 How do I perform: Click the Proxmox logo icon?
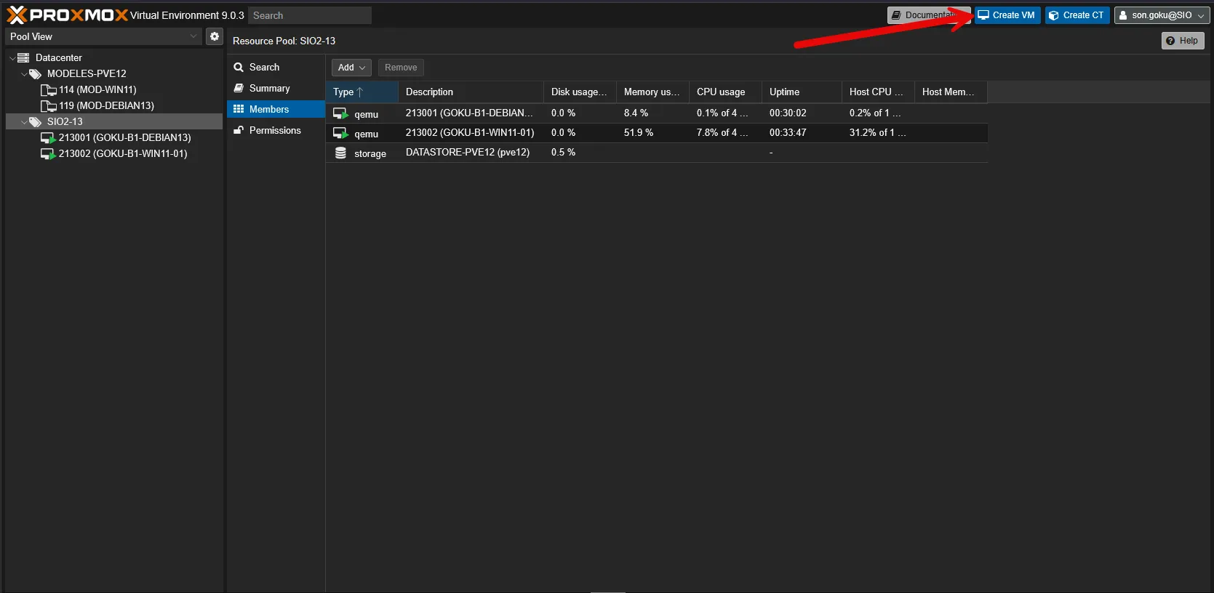(17, 15)
